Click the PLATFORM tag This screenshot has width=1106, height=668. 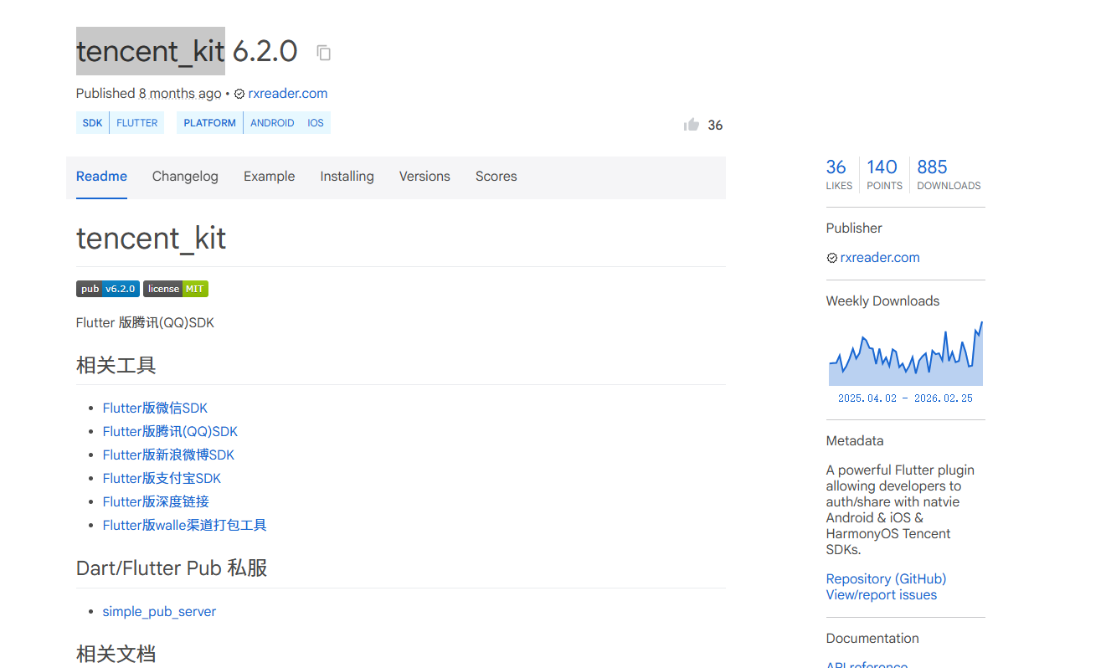209,123
